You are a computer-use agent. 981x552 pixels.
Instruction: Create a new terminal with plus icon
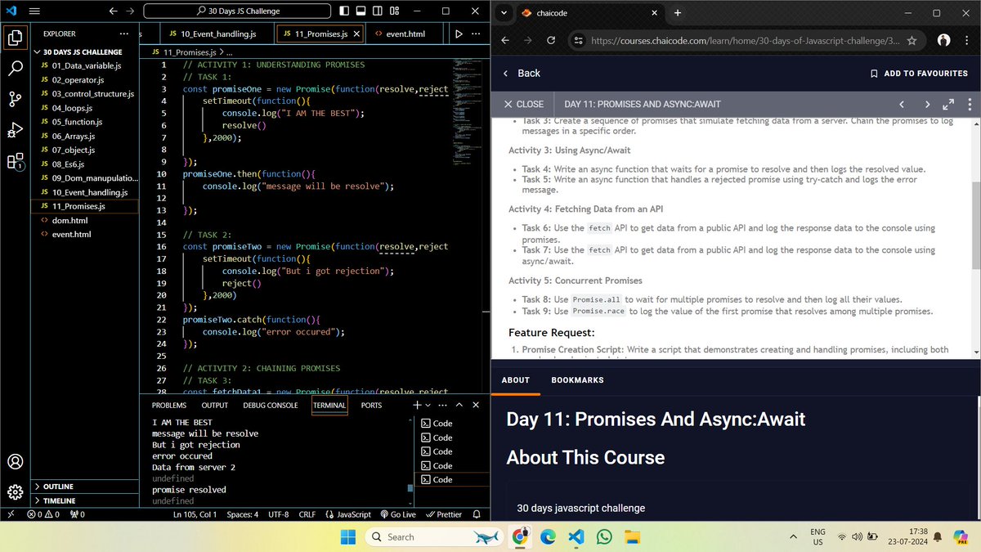[x=417, y=405]
